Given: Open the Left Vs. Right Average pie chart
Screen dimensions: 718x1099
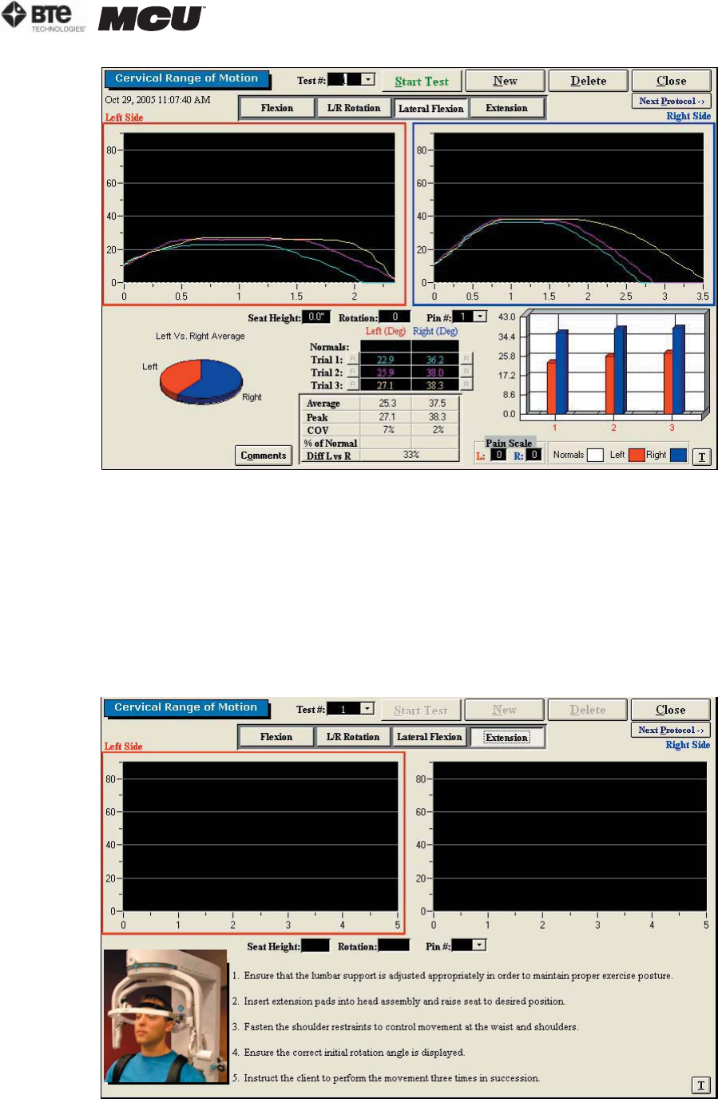Looking at the screenshot, I should point(201,380).
